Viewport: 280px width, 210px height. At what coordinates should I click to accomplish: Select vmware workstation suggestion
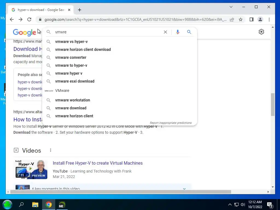(x=120, y=100)
